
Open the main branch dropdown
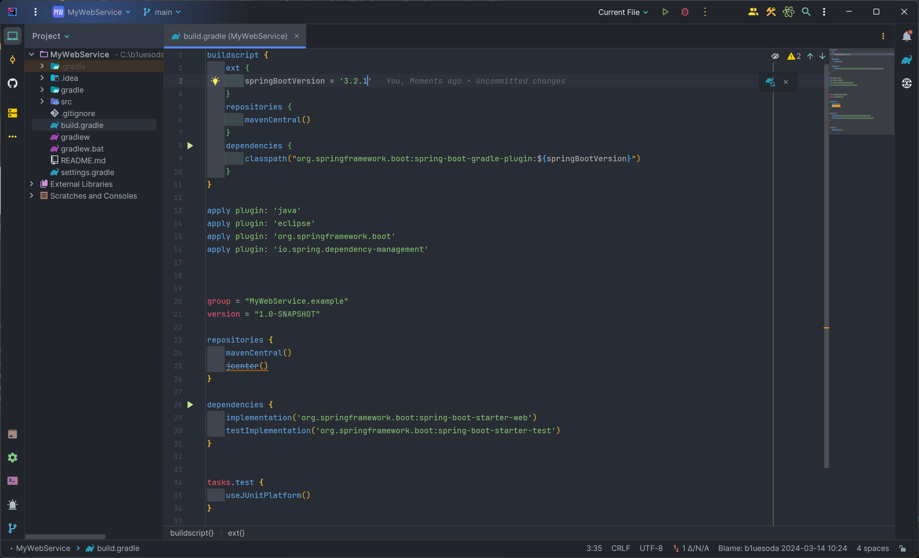[163, 12]
